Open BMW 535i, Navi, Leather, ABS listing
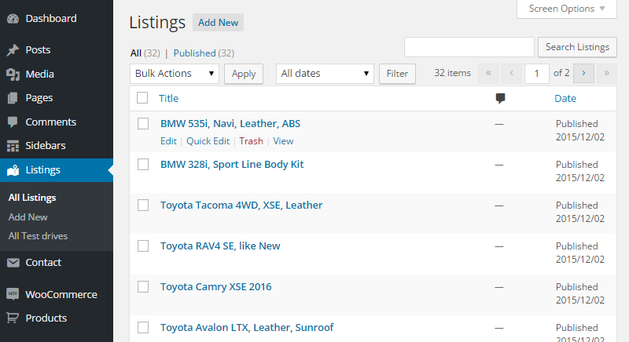Image resolution: width=629 pixels, height=342 pixels. coord(230,124)
